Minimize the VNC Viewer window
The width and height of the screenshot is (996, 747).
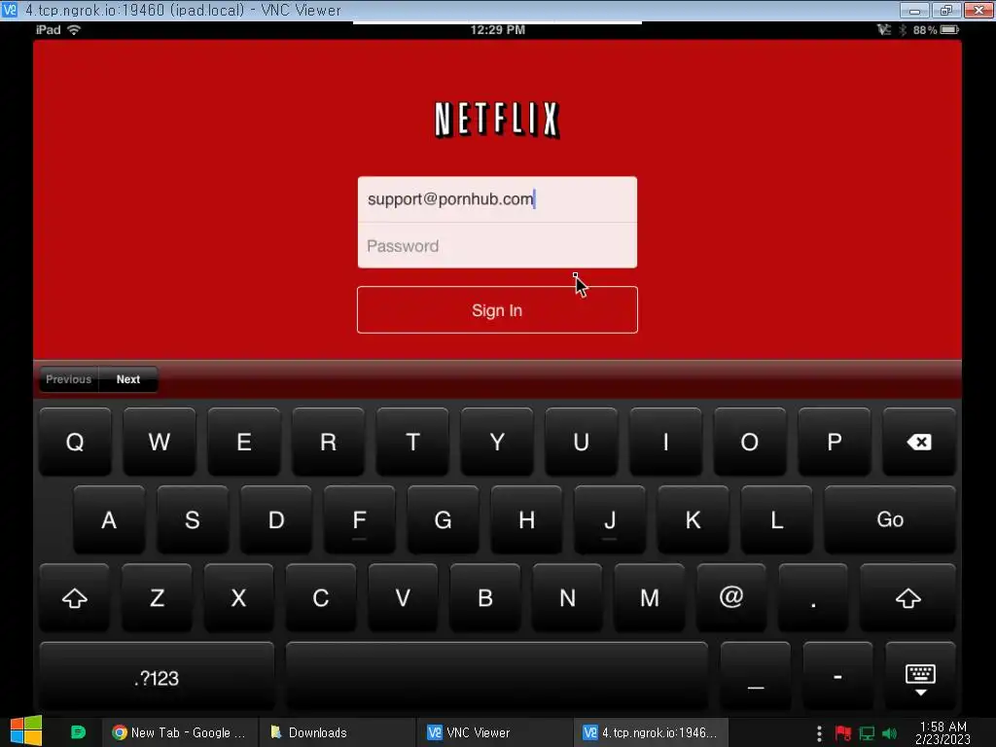coord(914,10)
